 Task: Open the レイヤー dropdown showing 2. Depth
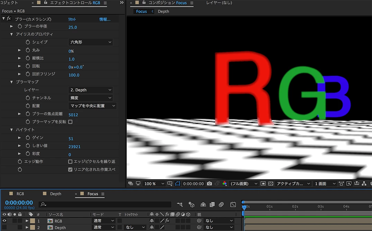90,90
